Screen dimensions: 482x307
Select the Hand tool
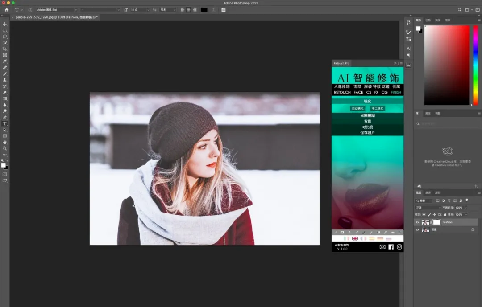tap(5, 142)
